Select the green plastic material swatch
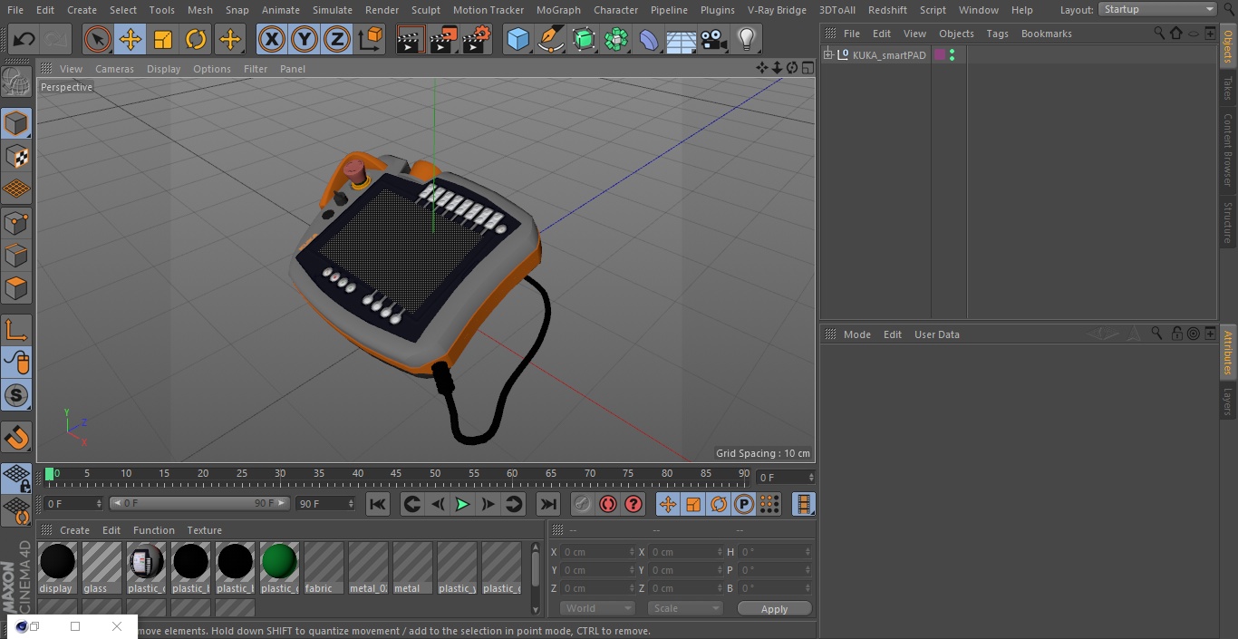1238x639 pixels. point(279,567)
